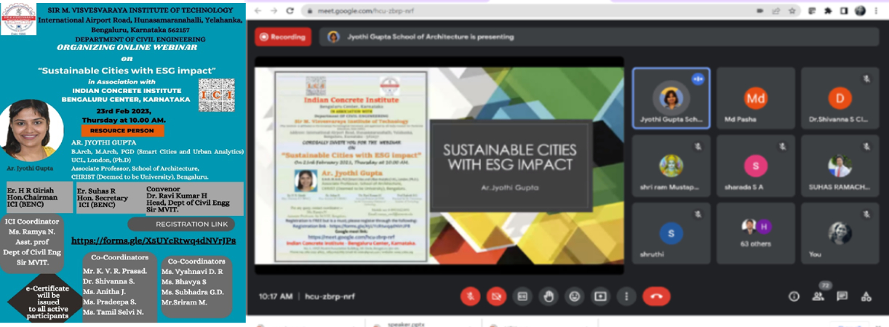Click the red Recording indicator
Image resolution: width=889 pixels, height=327 pixels.
pos(283,37)
